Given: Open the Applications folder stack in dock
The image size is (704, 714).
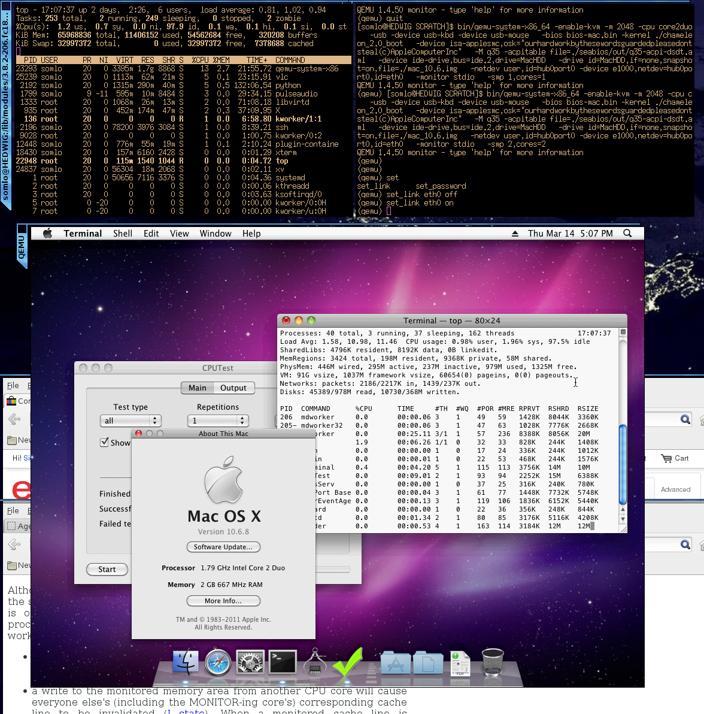Looking at the screenshot, I should (x=396, y=662).
